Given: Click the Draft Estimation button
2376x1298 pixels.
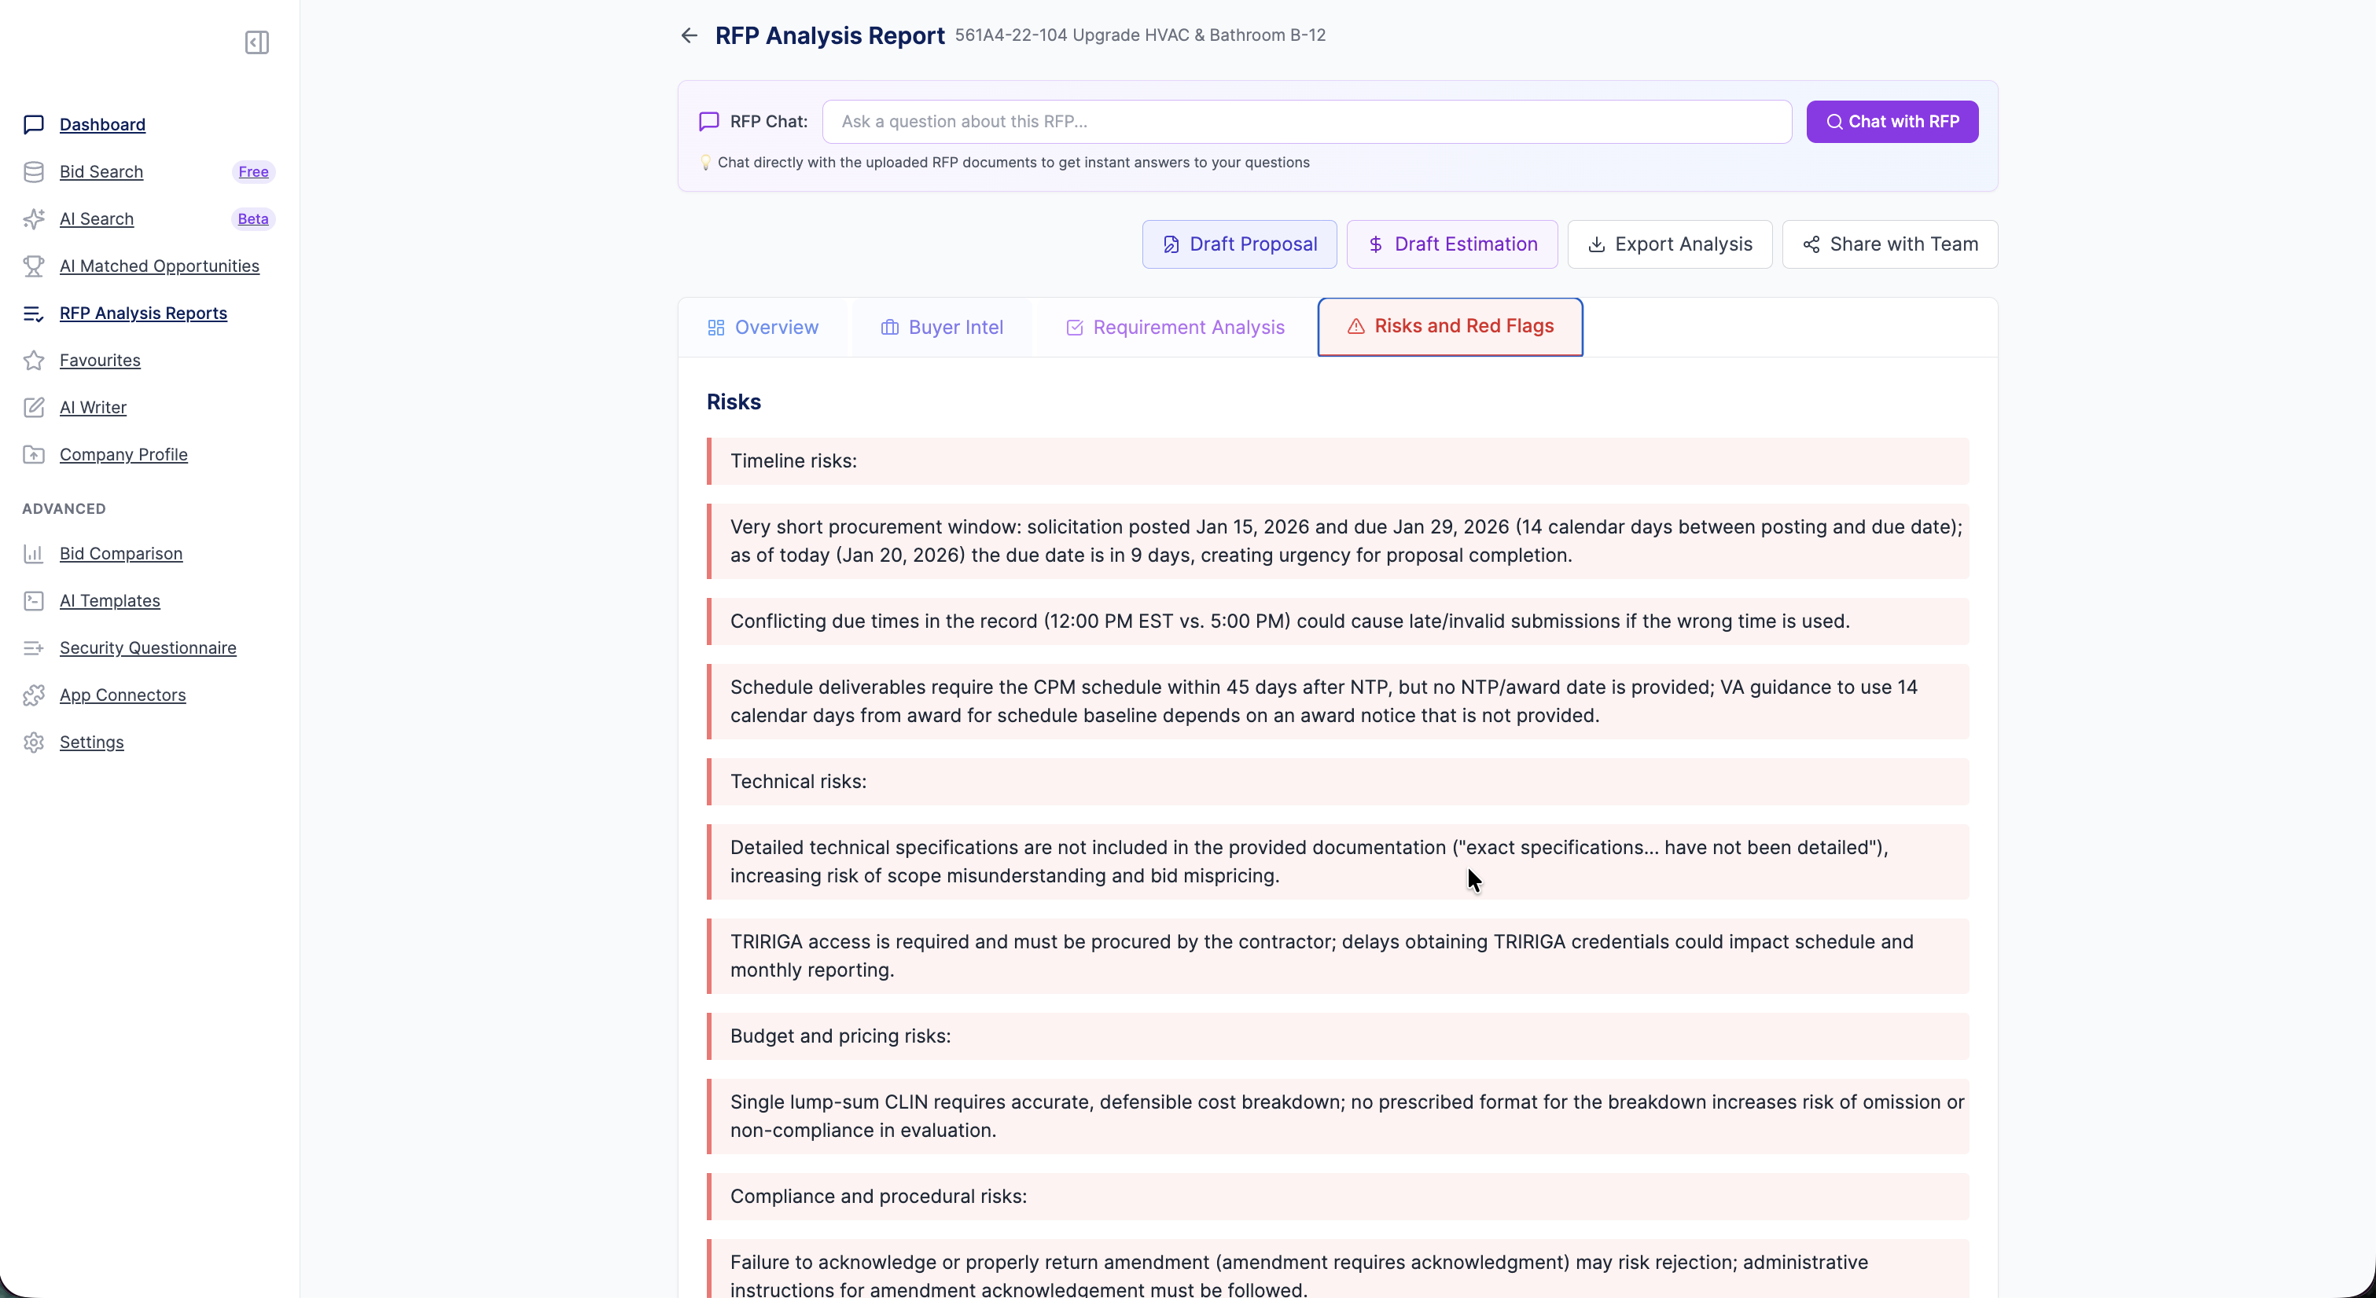Looking at the screenshot, I should point(1452,244).
